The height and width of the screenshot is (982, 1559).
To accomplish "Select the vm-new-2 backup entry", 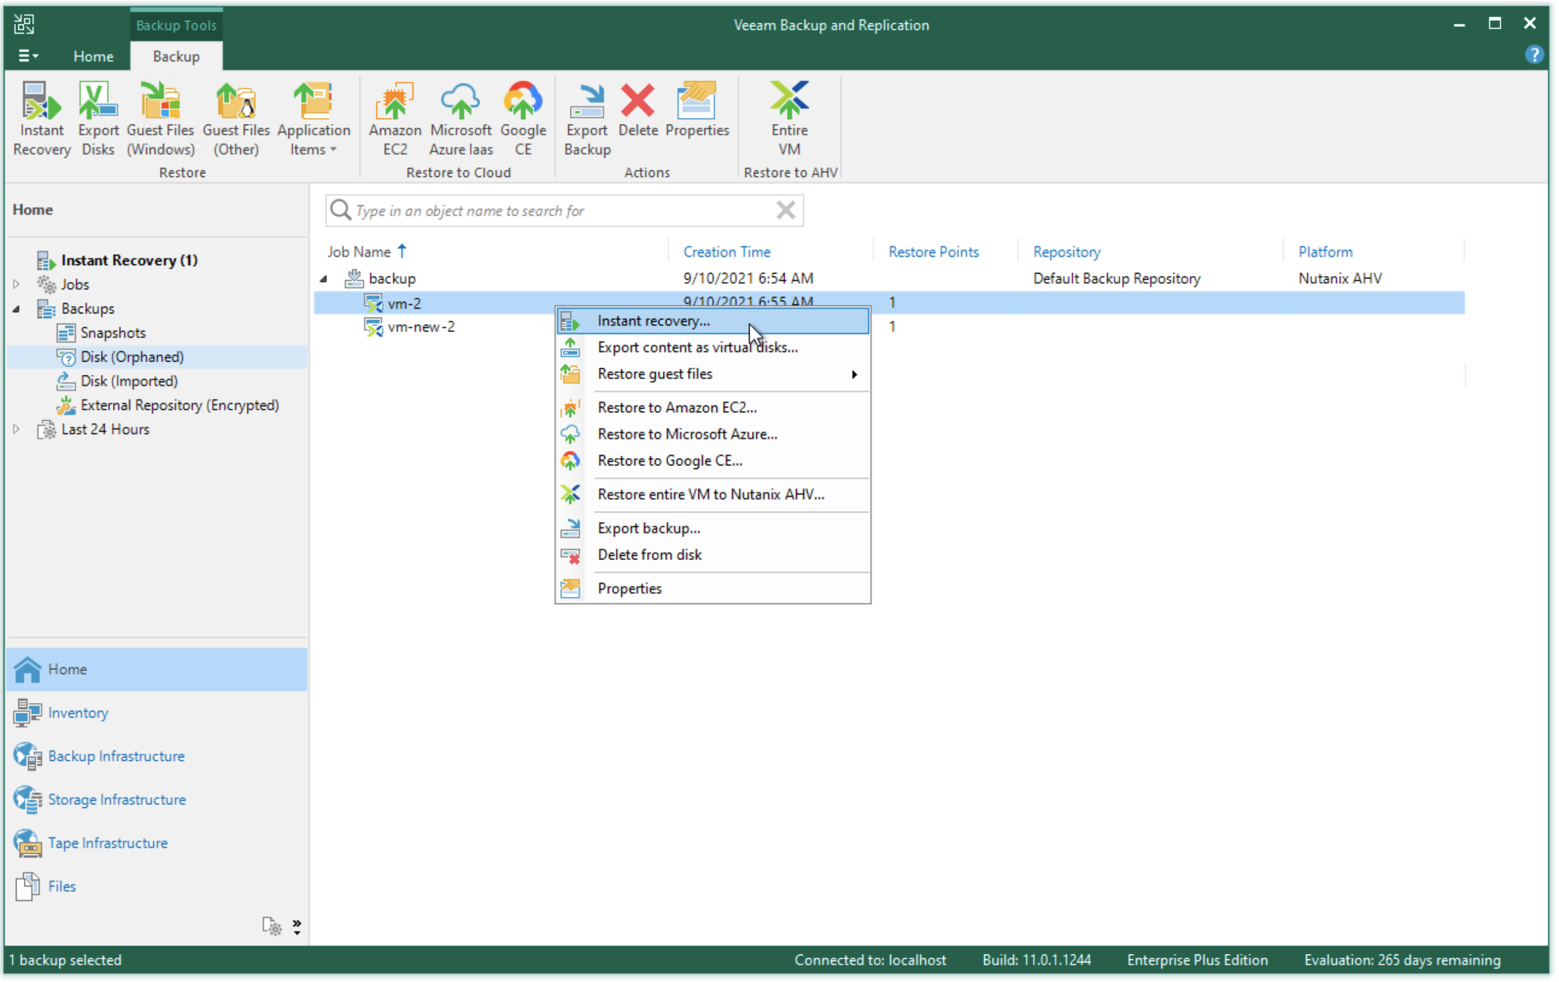I will pyautogui.click(x=418, y=327).
